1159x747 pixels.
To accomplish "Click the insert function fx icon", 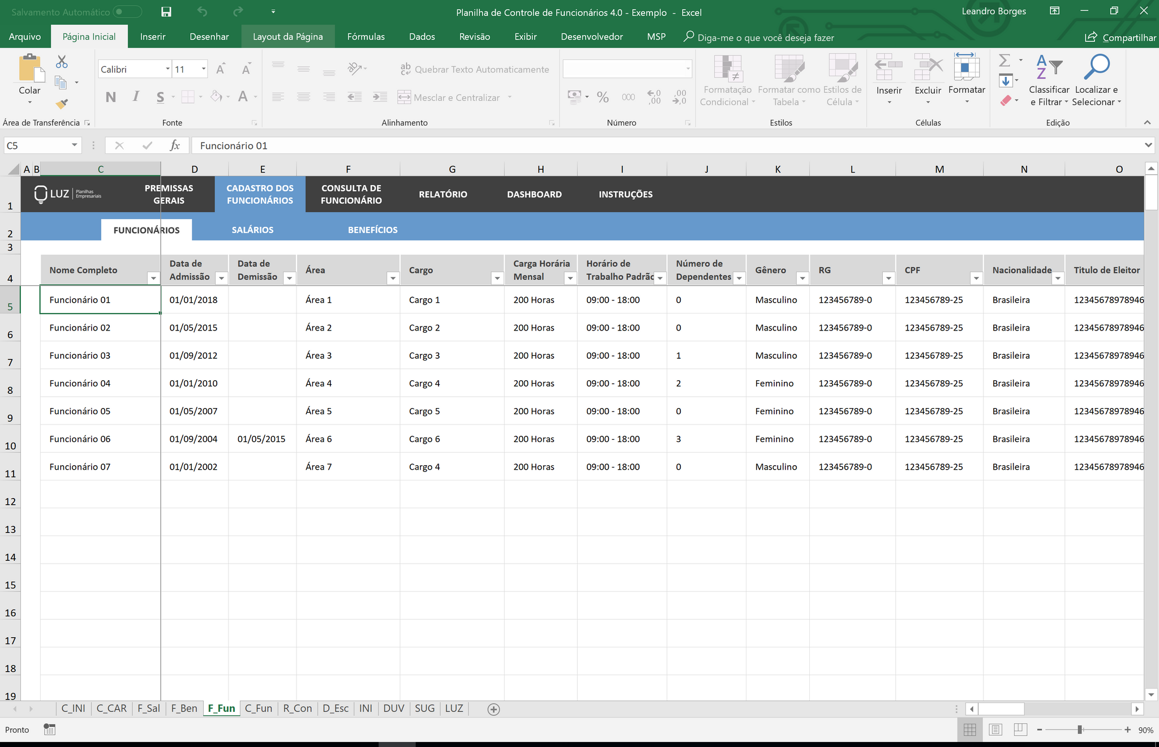I will click(175, 145).
